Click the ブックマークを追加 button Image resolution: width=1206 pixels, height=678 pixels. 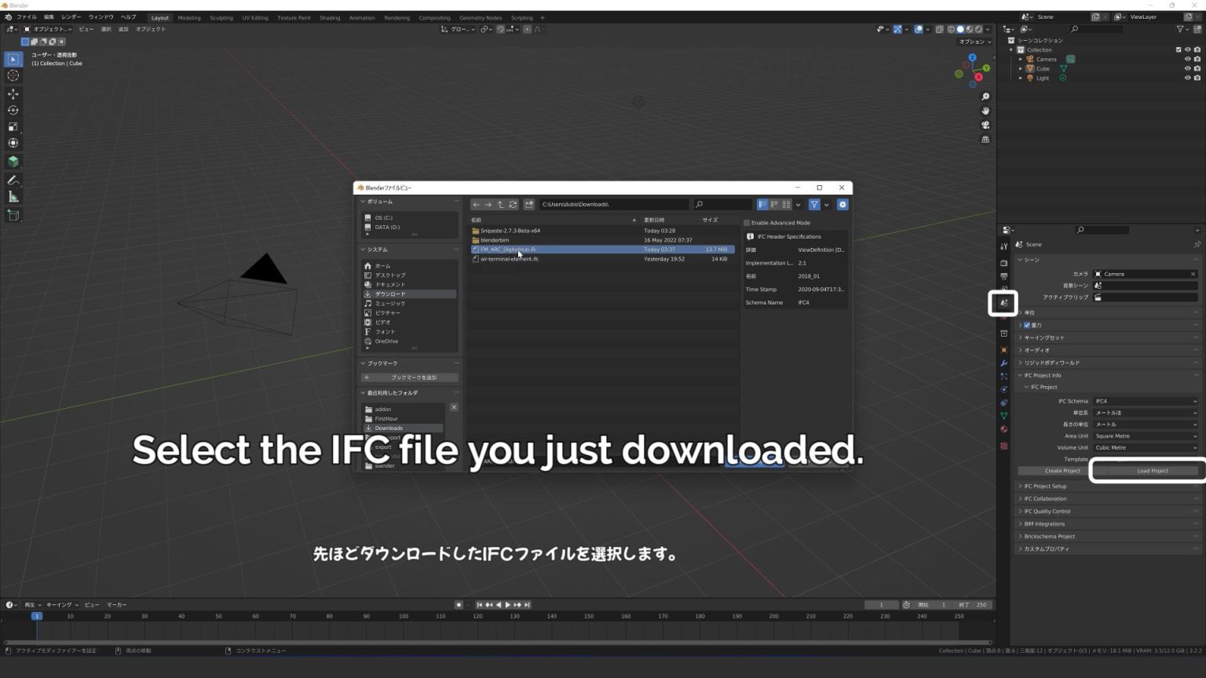click(x=408, y=377)
